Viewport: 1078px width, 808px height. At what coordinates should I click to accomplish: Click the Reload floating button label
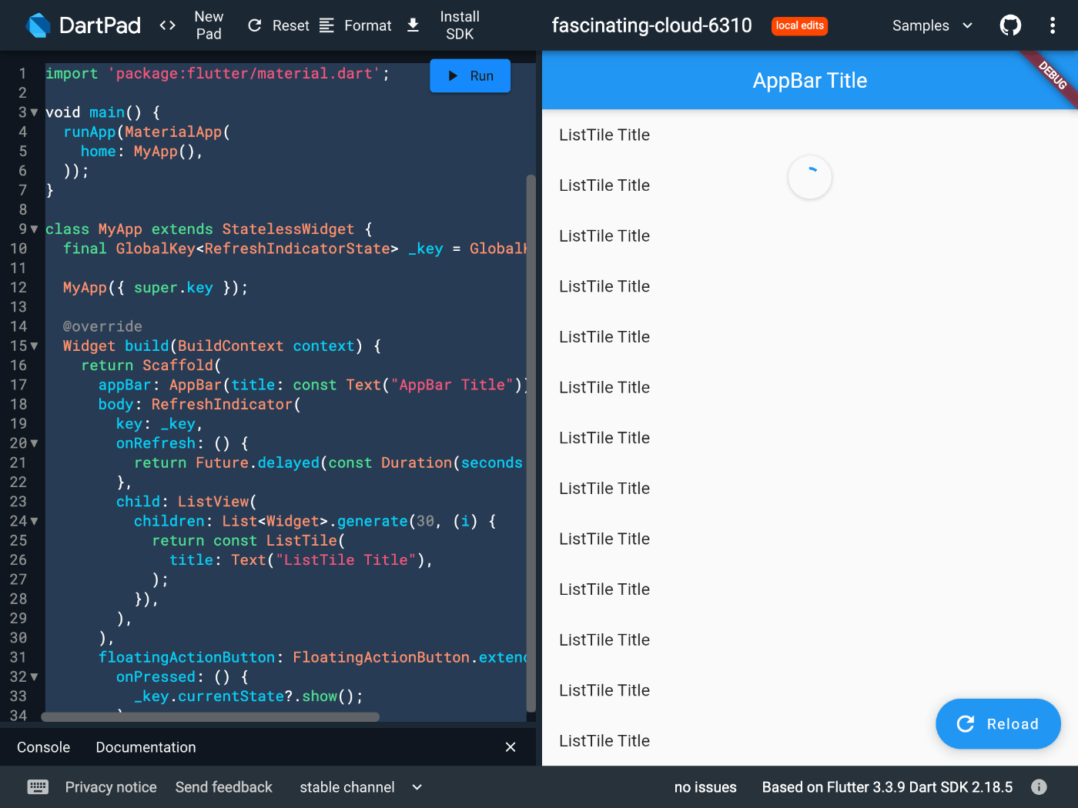click(x=1013, y=724)
